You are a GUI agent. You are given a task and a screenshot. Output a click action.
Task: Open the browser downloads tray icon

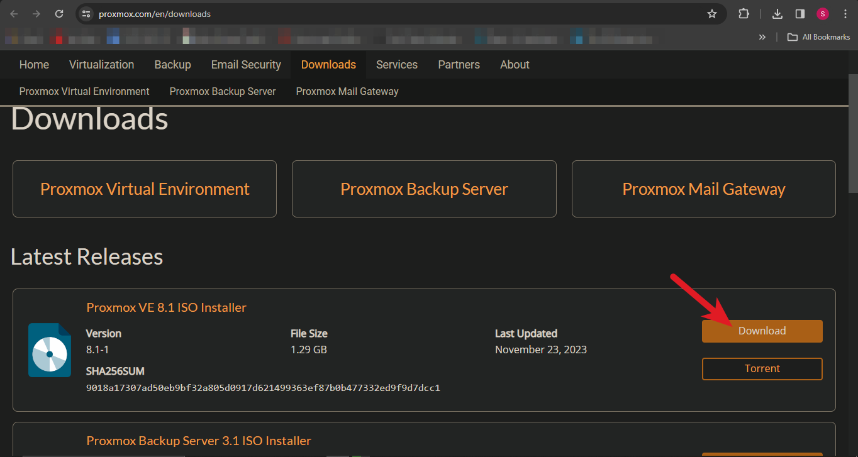point(777,14)
